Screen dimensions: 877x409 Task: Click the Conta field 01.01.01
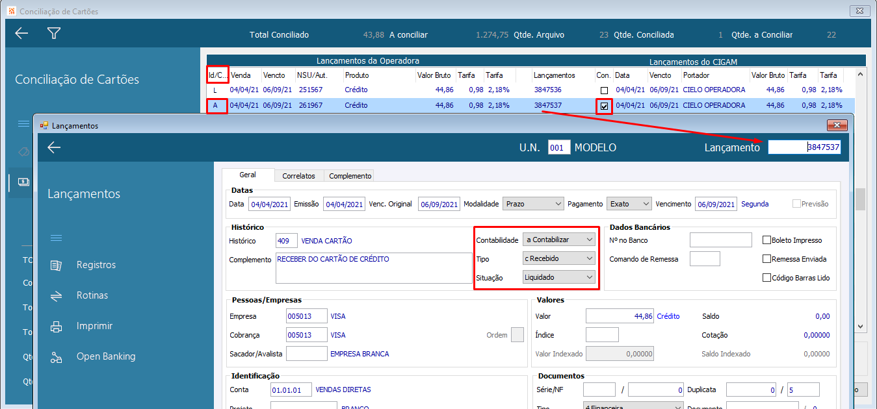pyautogui.click(x=291, y=390)
